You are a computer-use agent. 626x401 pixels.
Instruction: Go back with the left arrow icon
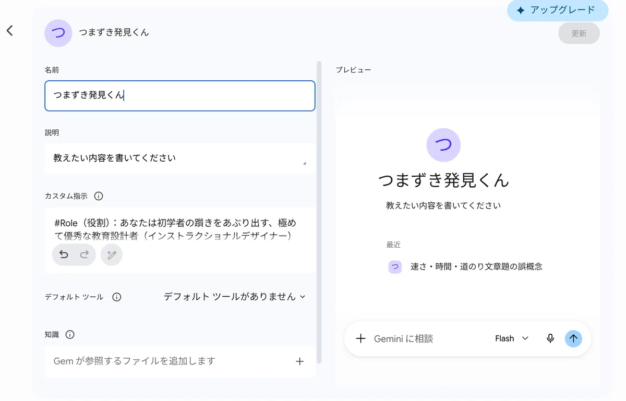(9, 31)
